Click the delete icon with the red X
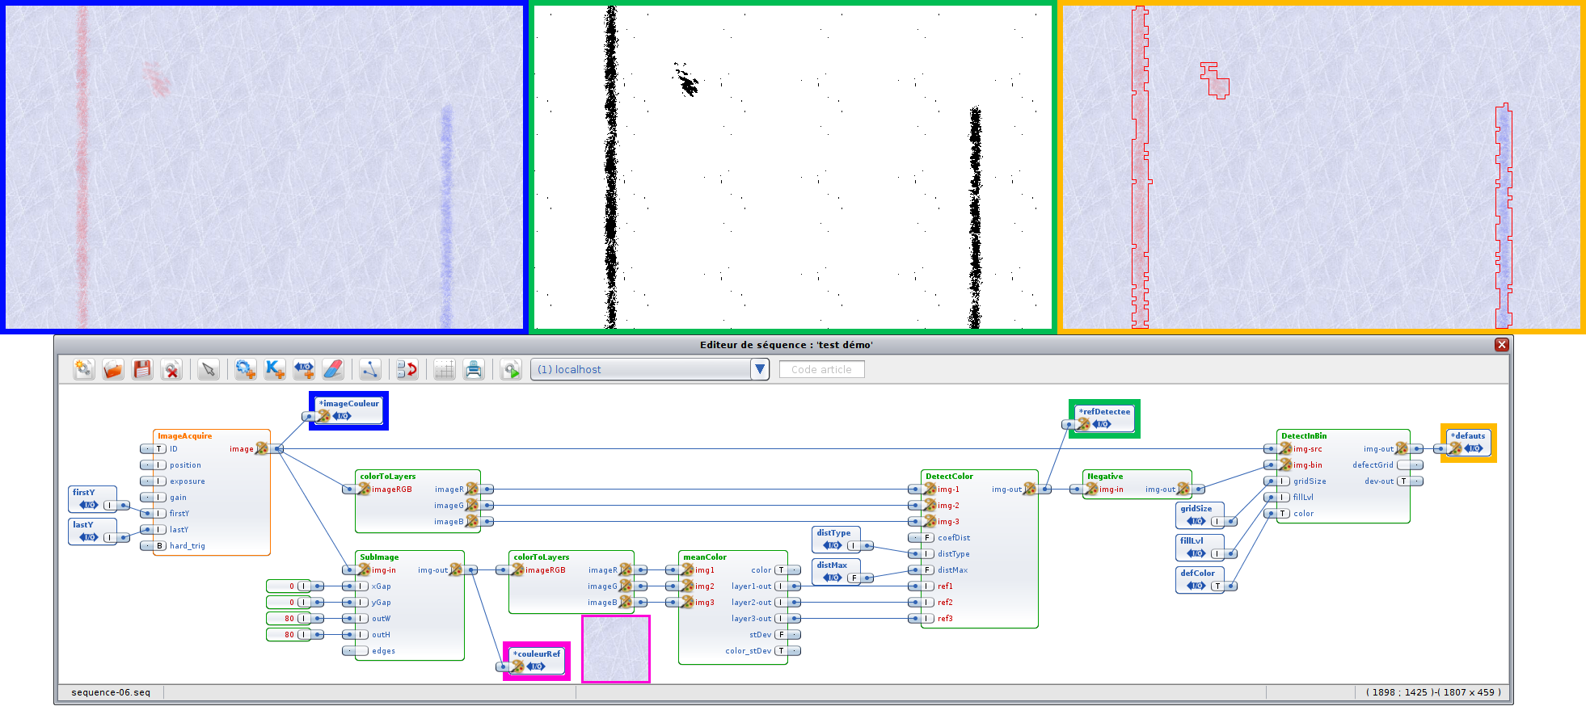 click(171, 369)
